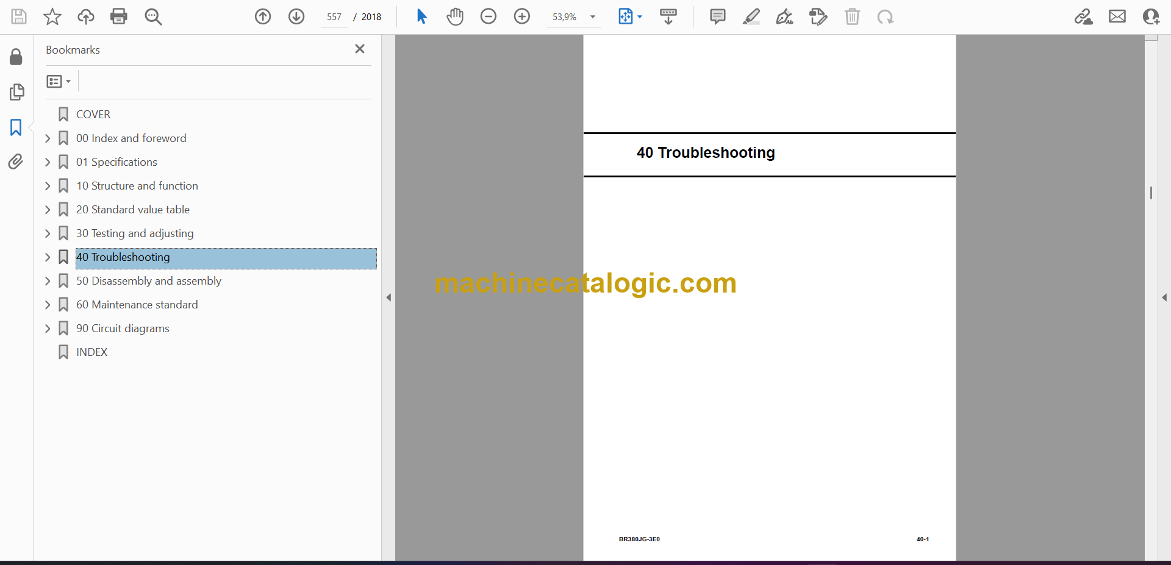Expand 01 Specifications bookmark
Image resolution: width=1171 pixels, height=565 pixels.
48,162
